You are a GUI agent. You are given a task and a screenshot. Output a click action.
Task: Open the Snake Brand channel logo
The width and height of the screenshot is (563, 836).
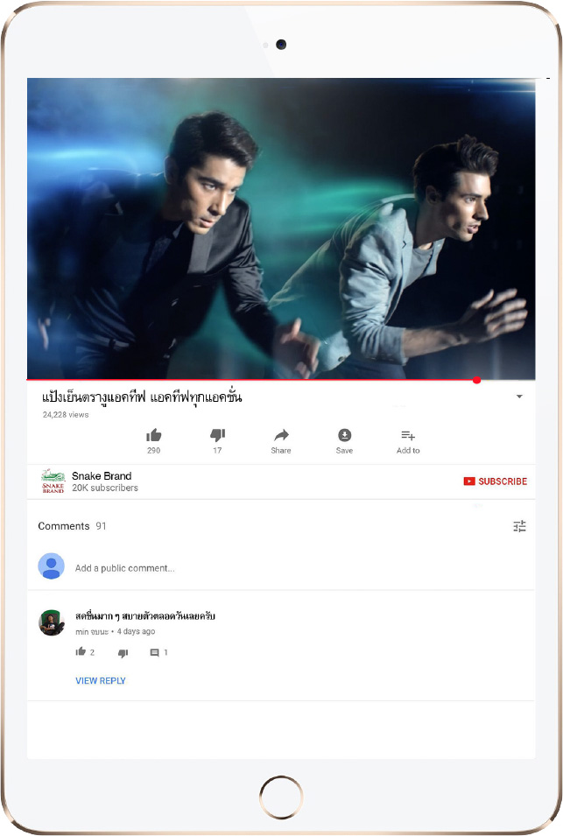pyautogui.click(x=53, y=481)
